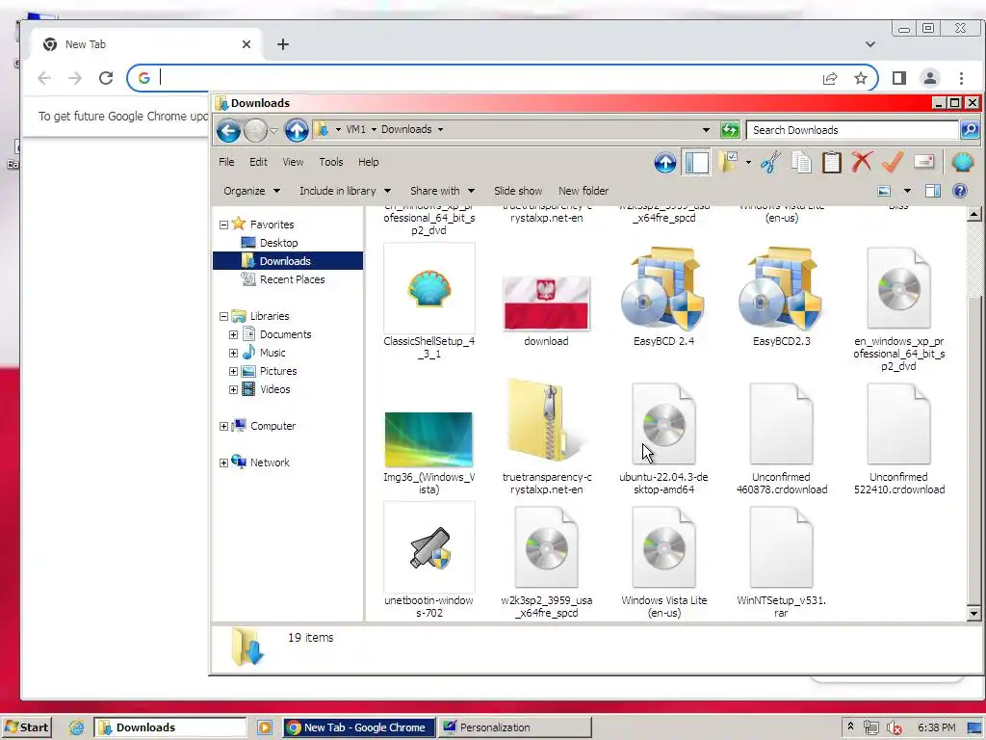Click the Cut scissors toolbar icon

pyautogui.click(x=770, y=162)
